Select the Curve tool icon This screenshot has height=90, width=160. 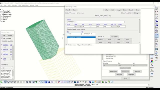click(156, 13)
